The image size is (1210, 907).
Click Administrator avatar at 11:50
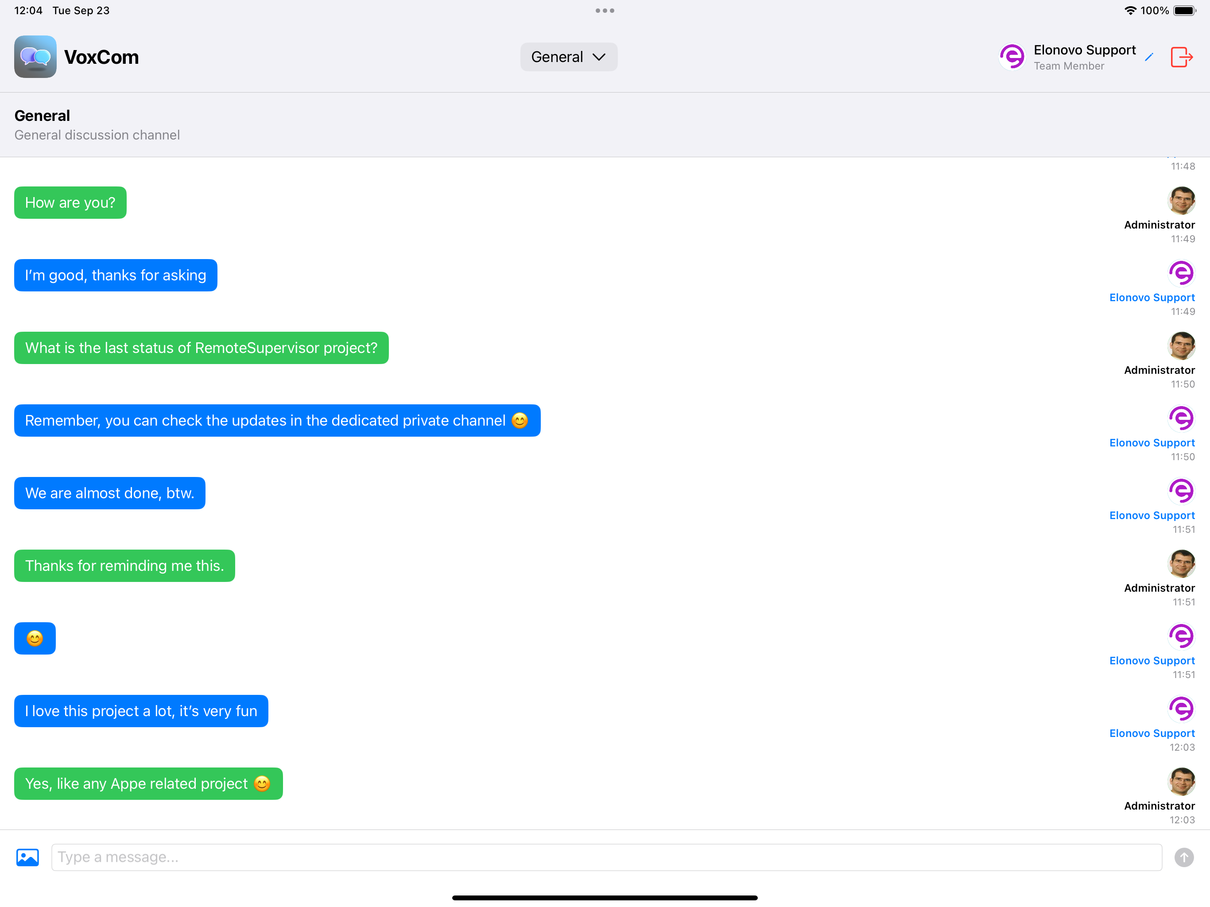click(x=1181, y=346)
